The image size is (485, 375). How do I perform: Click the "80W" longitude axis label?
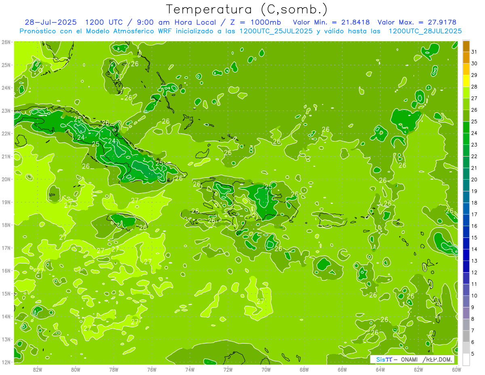click(x=76, y=369)
